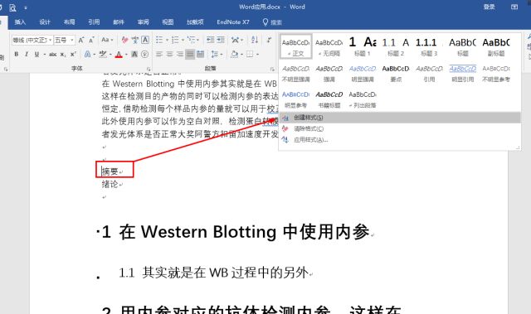Apply text effects glowing A icon
The image size is (531, 314).
point(87,54)
